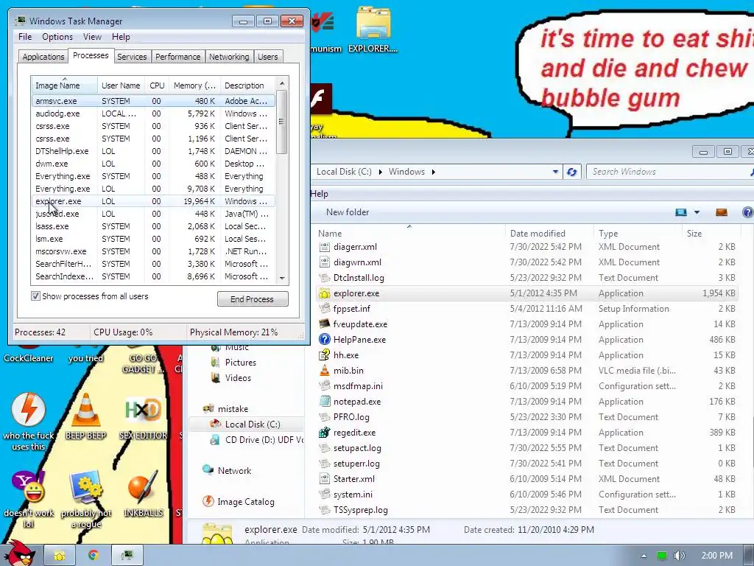The width and height of the screenshot is (754, 566).
Task: Click the Explorer help question mark icon
Action: tap(748, 212)
